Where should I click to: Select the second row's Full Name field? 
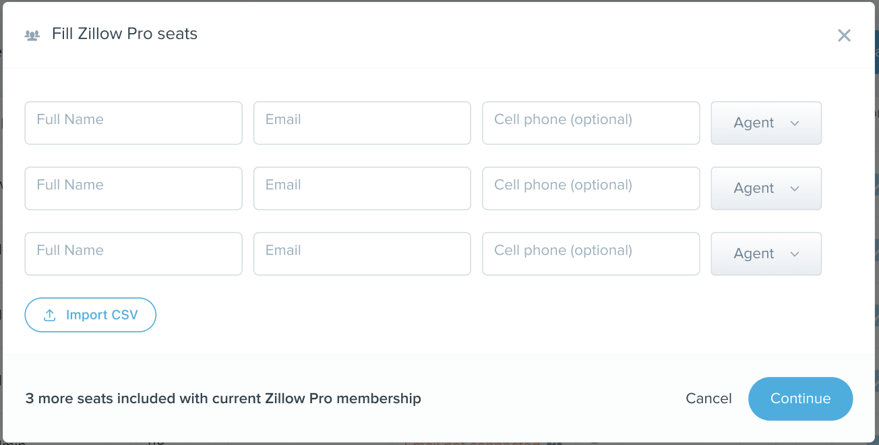click(x=133, y=188)
